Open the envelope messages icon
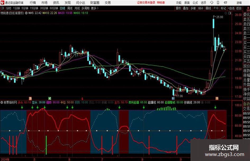The height and width of the screenshot is (161, 250). tap(225, 3)
